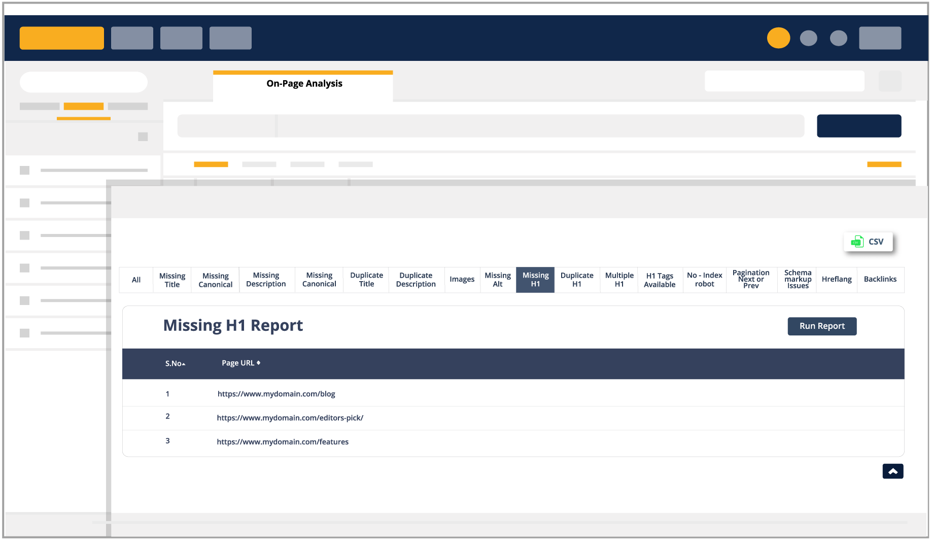Screen dimensions: 931x542
Task: Open the editors-pick page URL link
Action: (290, 418)
